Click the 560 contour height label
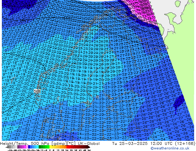196x151 pixels. pyautogui.click(x=37, y=91)
